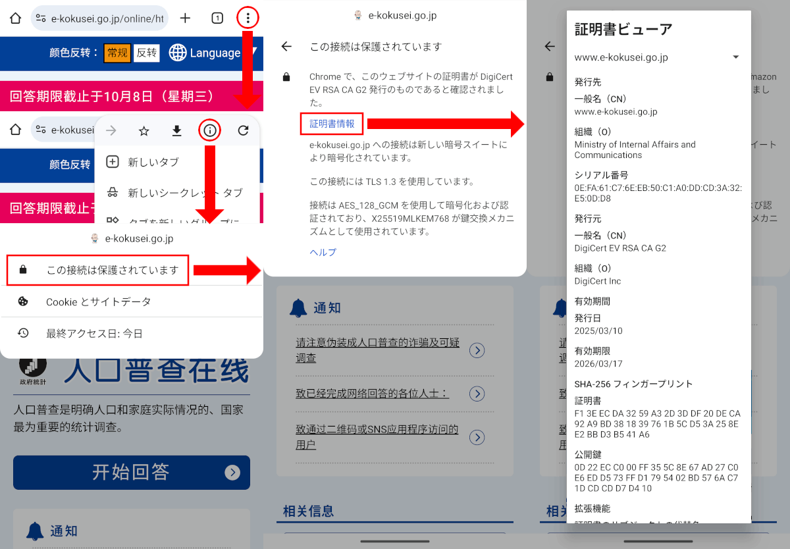The image size is (790, 549).
Task: Tap the page info (i) icon
Action: coord(210,131)
